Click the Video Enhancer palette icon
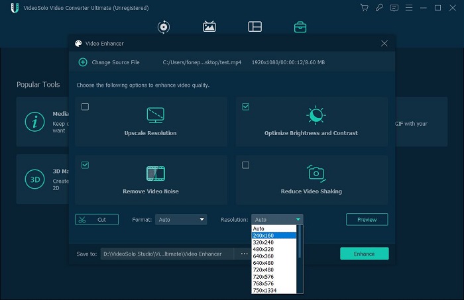The width and height of the screenshot is (464, 300). (x=78, y=44)
